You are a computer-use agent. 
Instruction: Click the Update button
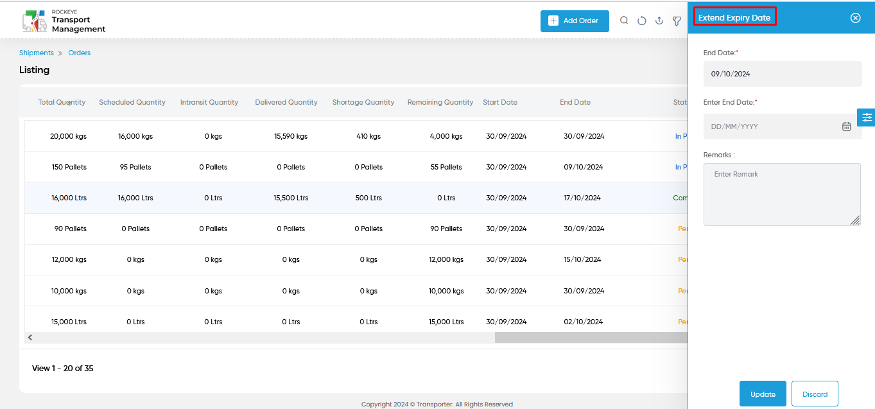pos(763,394)
